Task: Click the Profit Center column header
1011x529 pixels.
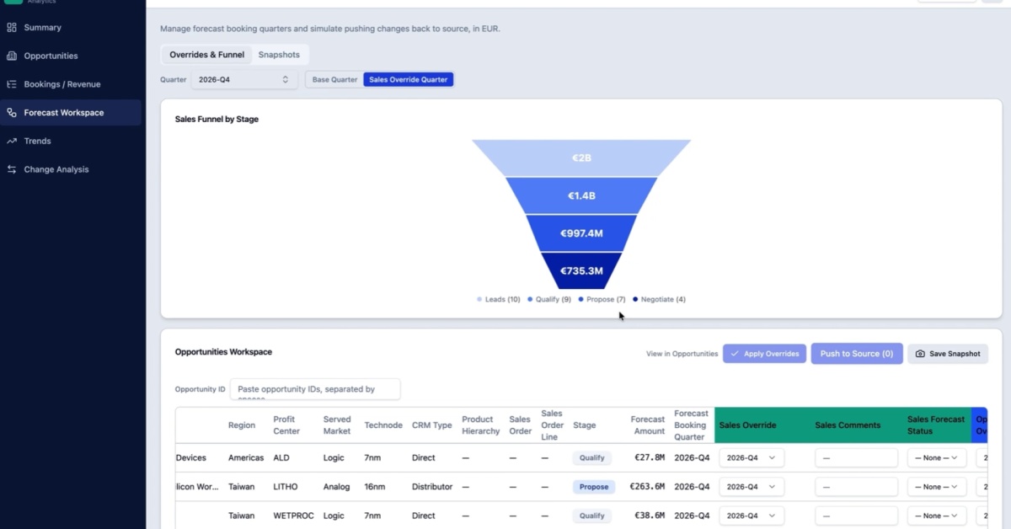Action: tap(286, 425)
